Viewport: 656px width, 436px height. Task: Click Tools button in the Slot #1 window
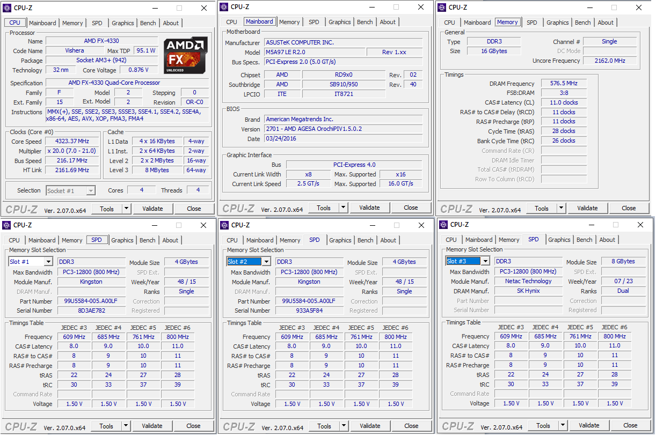coord(106,426)
